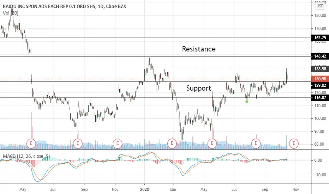The image size is (329, 194).
Task: Select the Resistance text annotation
Action: point(199,49)
